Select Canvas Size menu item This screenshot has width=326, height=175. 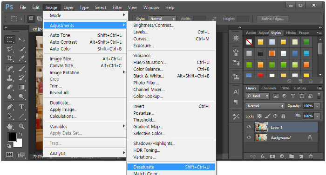coord(85,65)
